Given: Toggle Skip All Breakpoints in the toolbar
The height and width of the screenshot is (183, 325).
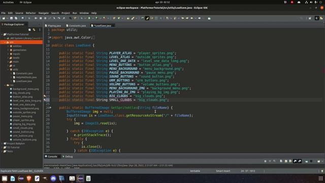Looking at the screenshot, I should pos(29,18).
